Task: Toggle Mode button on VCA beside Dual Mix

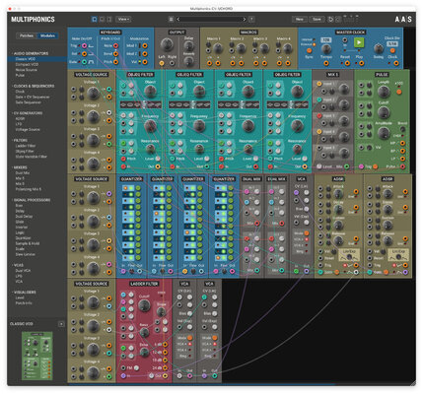Action: pos(307,233)
